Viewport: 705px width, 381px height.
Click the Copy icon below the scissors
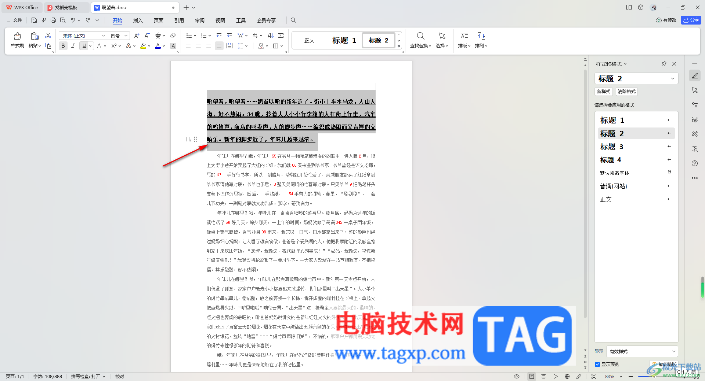coord(48,46)
